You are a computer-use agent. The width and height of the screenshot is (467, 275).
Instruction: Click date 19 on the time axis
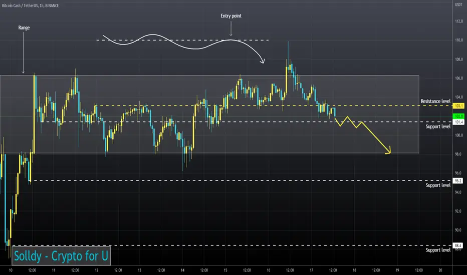tap(397, 270)
